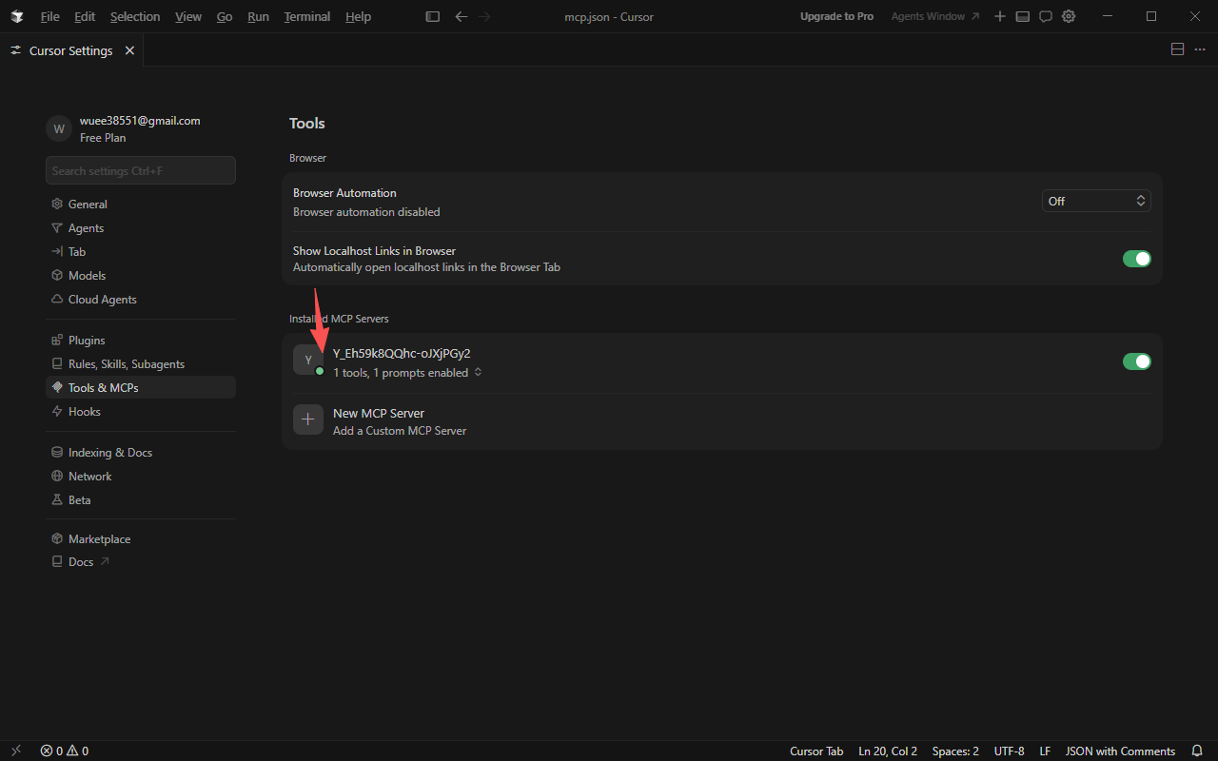
Task: Click New MCP Server button
Action: click(x=722, y=420)
